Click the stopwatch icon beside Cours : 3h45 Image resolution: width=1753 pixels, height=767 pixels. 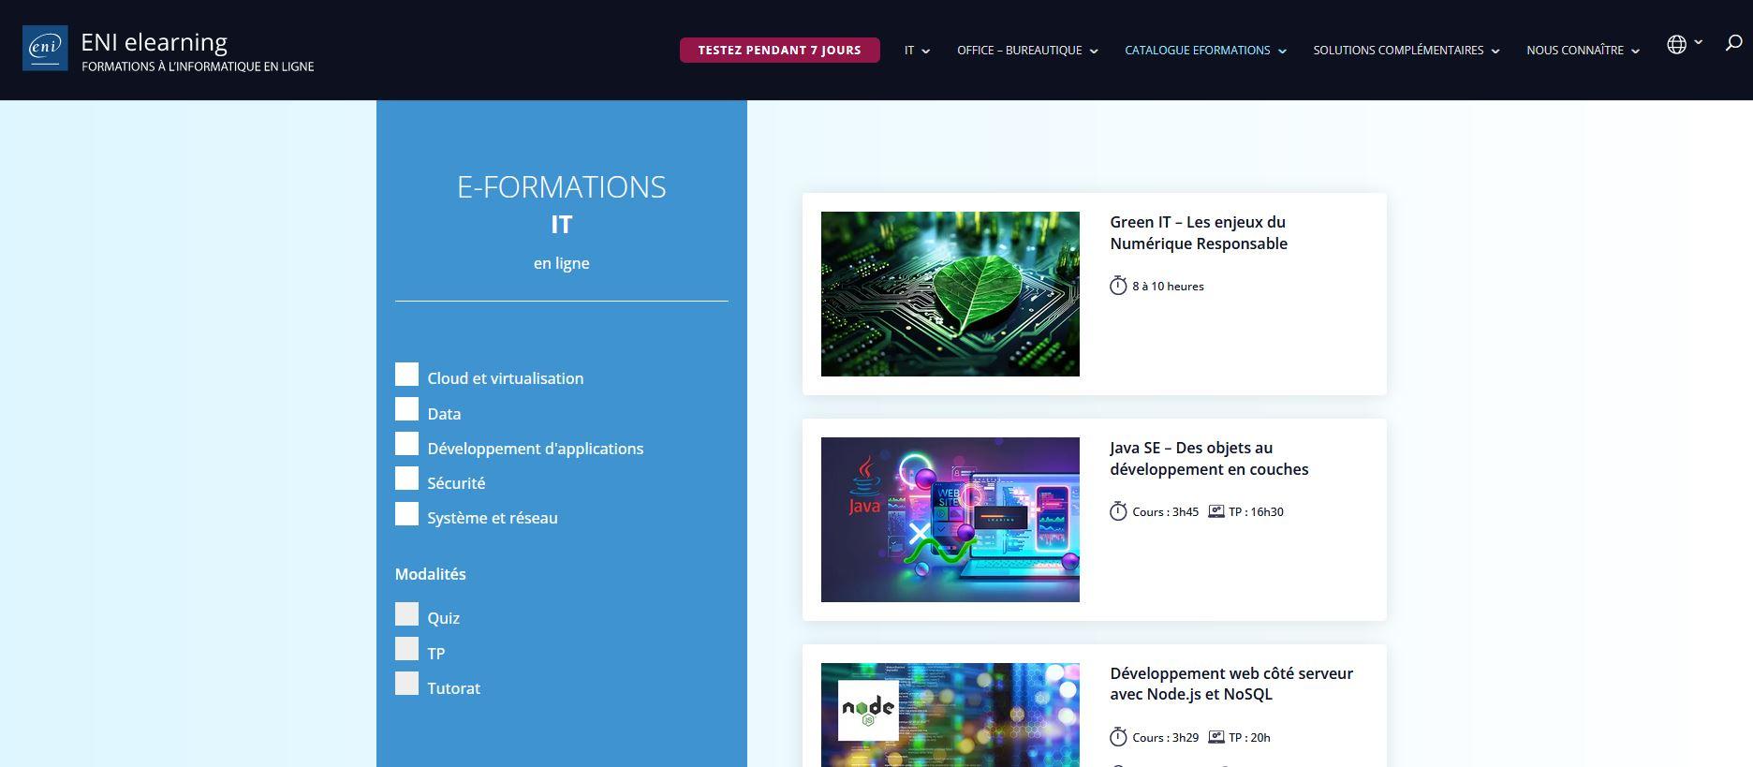pos(1118,511)
